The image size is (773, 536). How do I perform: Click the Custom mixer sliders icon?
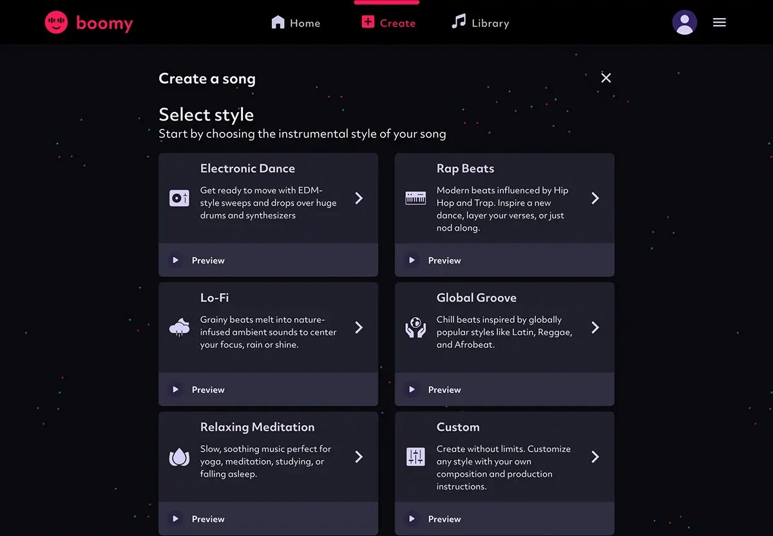[x=415, y=457]
